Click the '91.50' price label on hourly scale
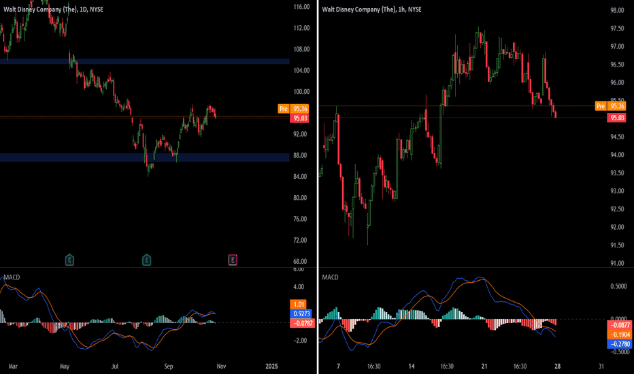Screen dimensions: 634x374 [x=617, y=245]
